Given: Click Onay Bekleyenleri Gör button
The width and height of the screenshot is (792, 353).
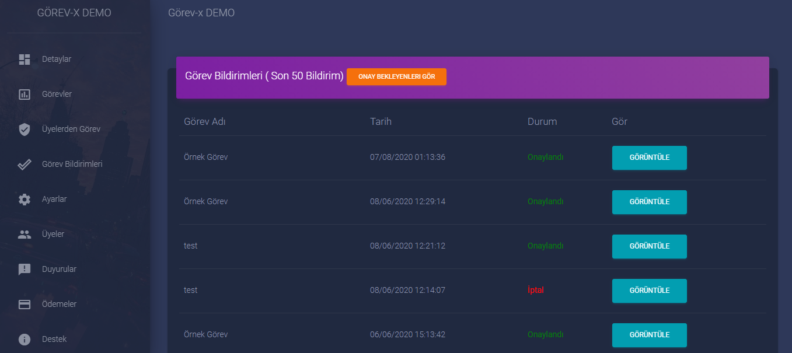Looking at the screenshot, I should click(x=396, y=77).
